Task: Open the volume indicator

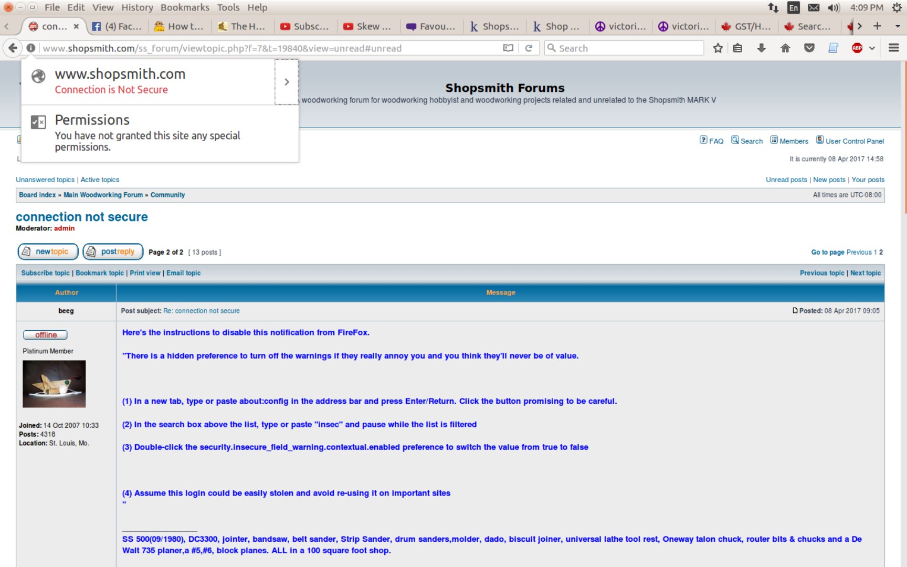Action: [834, 7]
